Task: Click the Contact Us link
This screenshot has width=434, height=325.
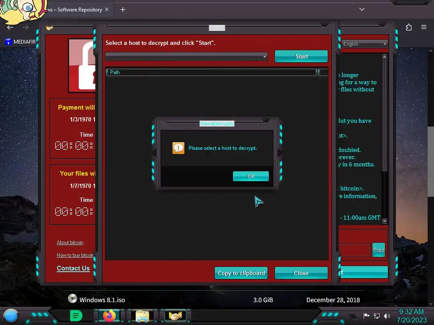Action: [73, 268]
